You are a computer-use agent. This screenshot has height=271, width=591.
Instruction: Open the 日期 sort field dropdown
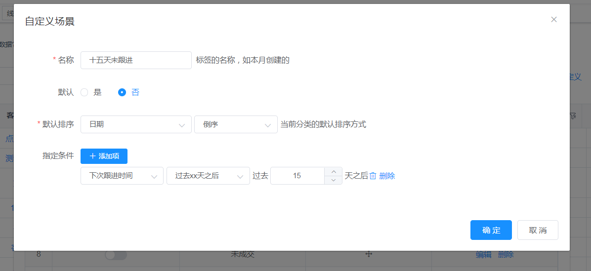[136, 124]
